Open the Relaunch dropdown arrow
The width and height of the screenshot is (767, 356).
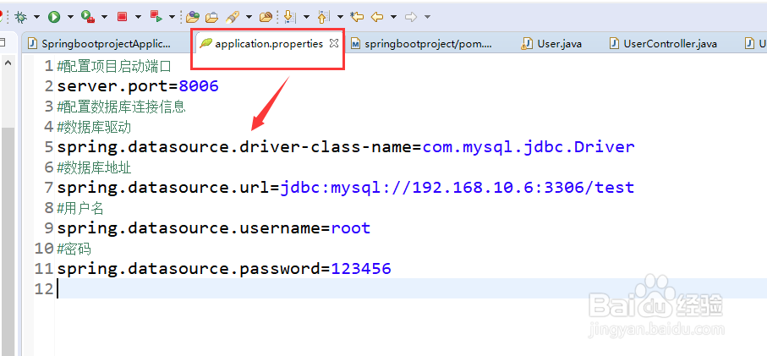[172, 17]
